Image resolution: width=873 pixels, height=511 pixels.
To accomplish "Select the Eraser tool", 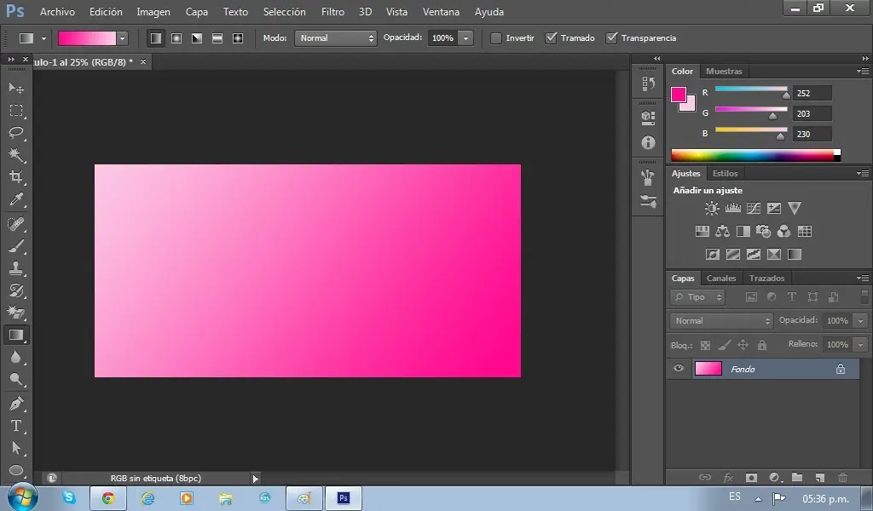I will click(16, 313).
